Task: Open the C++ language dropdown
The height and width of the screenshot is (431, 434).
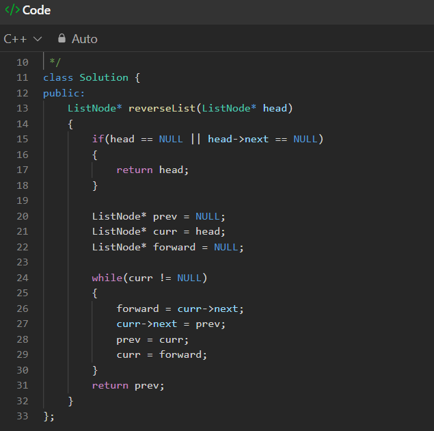Action: point(23,39)
